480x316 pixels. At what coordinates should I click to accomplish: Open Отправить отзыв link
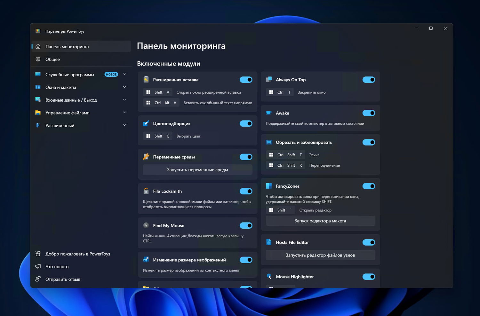tap(81, 279)
